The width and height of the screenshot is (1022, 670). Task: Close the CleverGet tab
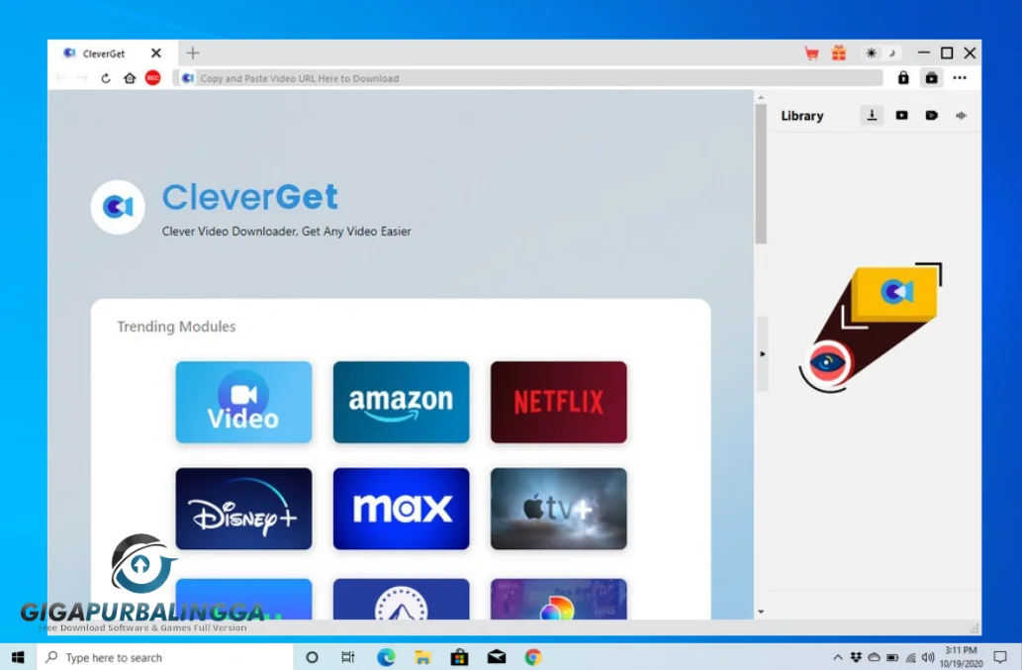155,52
